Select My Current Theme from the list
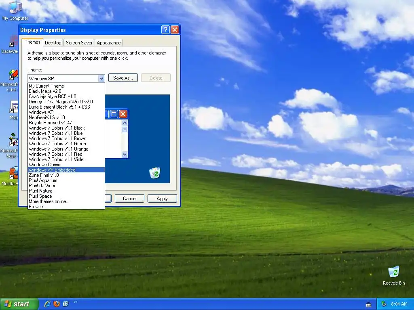The width and height of the screenshot is (414, 310). 66,86
